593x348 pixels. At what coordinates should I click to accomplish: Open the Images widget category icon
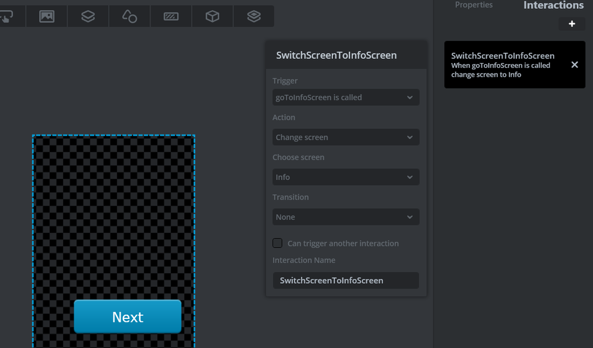[47, 16]
